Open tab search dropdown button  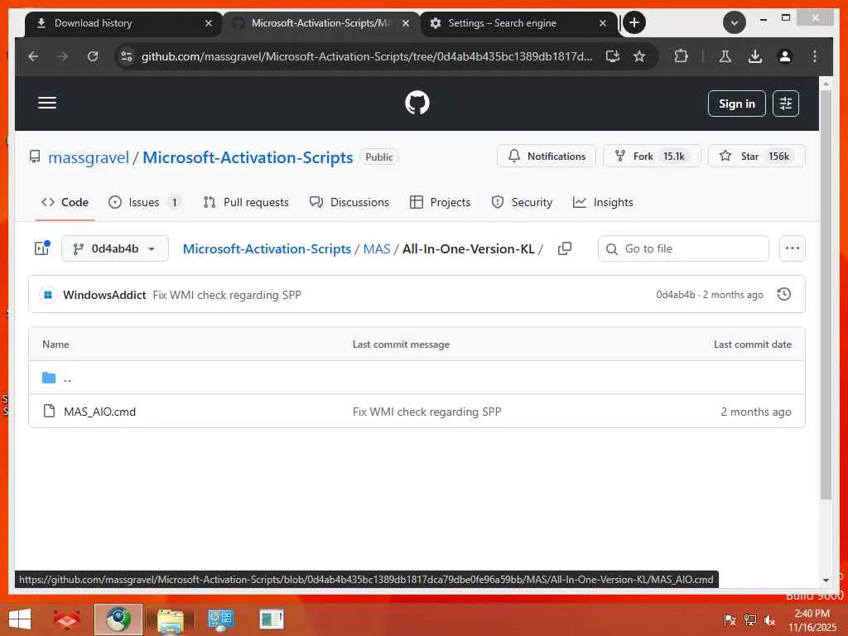[x=734, y=22]
